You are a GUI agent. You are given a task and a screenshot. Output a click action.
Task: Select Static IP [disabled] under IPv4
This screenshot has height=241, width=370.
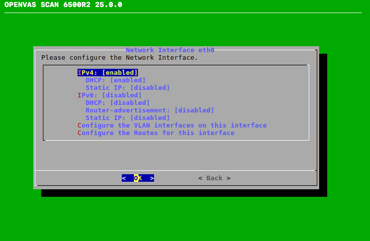tap(127, 88)
